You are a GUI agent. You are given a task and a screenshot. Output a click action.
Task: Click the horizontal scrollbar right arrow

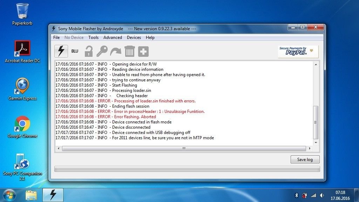310,148
